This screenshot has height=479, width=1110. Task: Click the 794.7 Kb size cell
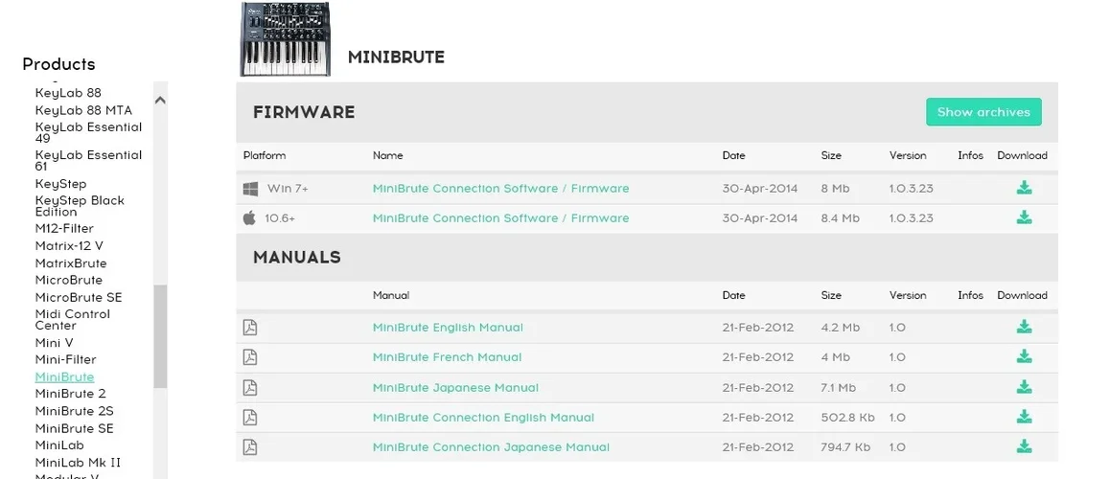pyautogui.click(x=846, y=447)
